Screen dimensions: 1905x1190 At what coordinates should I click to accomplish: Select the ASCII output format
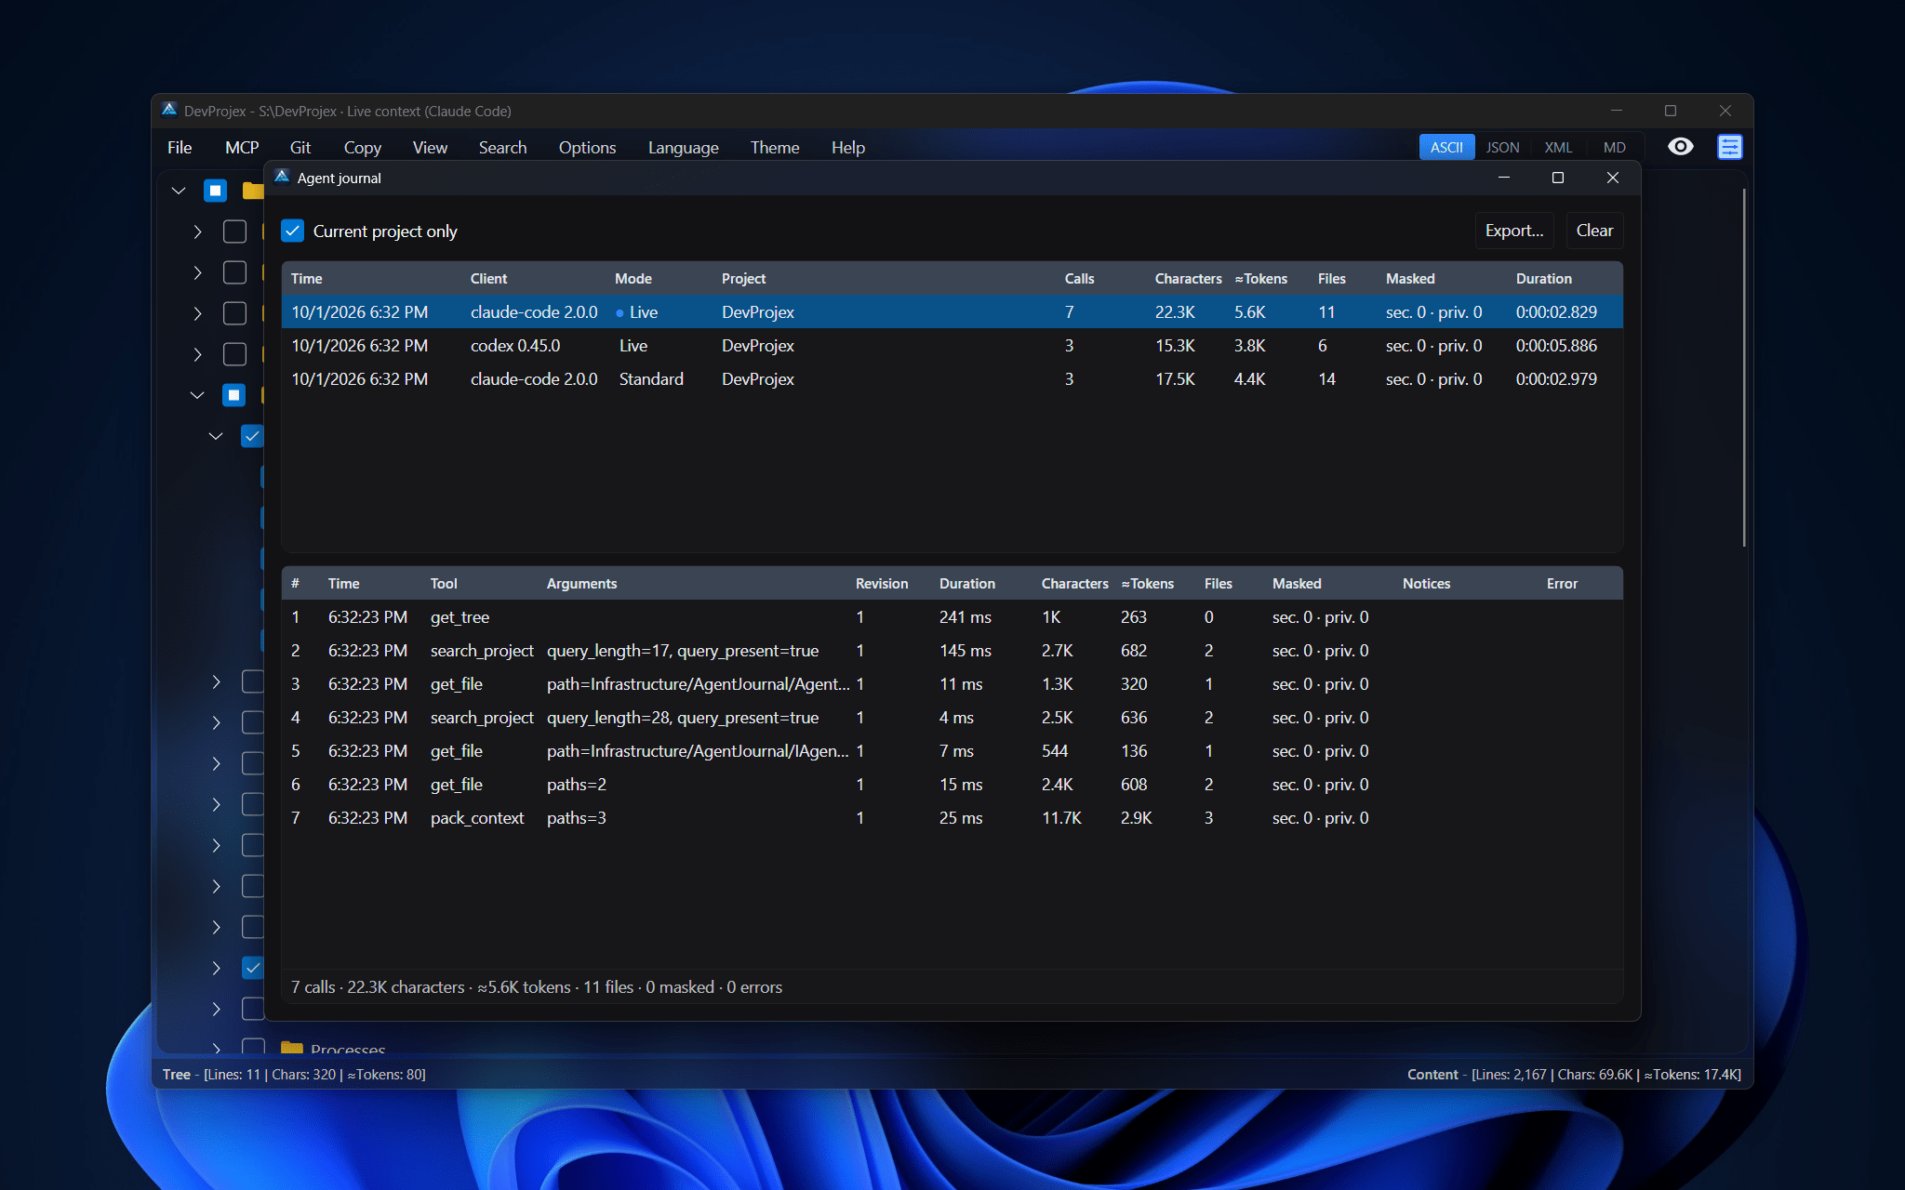(x=1446, y=147)
